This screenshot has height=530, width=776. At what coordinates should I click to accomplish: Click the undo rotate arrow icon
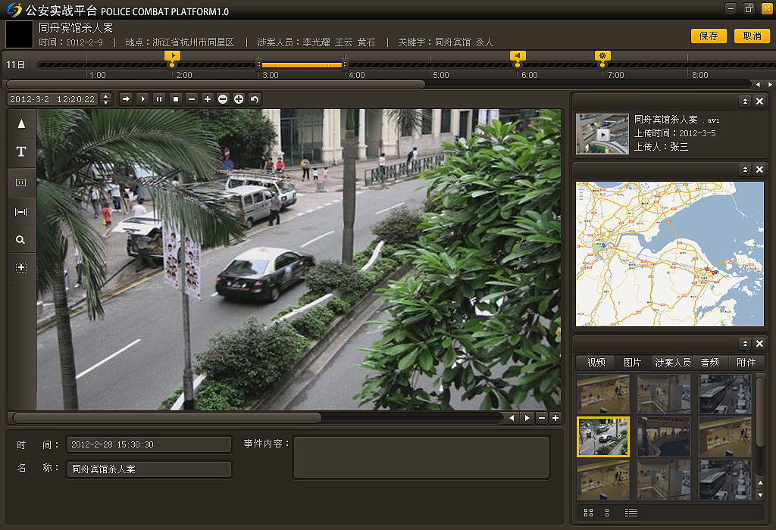pyautogui.click(x=255, y=99)
